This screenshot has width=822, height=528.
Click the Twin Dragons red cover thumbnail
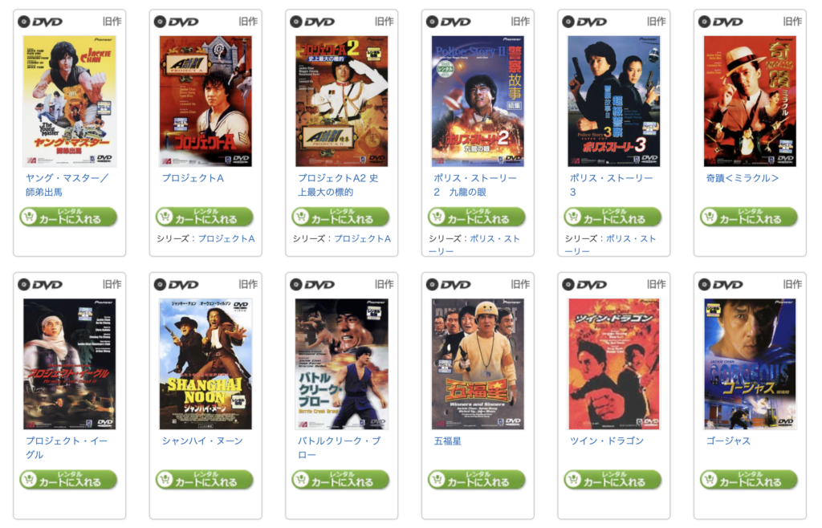tap(614, 364)
